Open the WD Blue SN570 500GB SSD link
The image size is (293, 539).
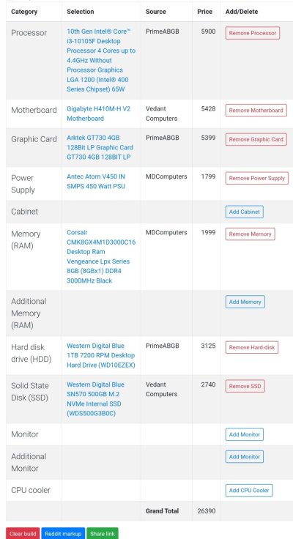pyautogui.click(x=96, y=398)
